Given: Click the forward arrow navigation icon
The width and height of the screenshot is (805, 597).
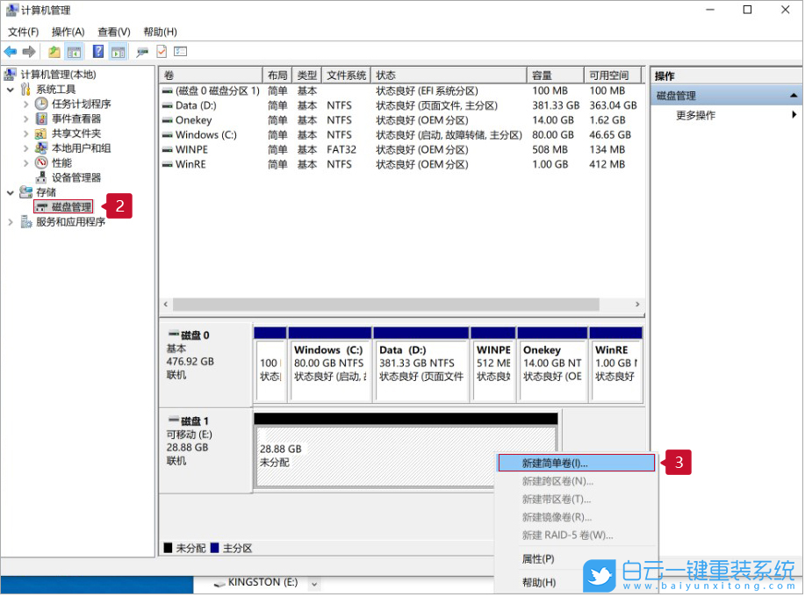Looking at the screenshot, I should click(29, 51).
